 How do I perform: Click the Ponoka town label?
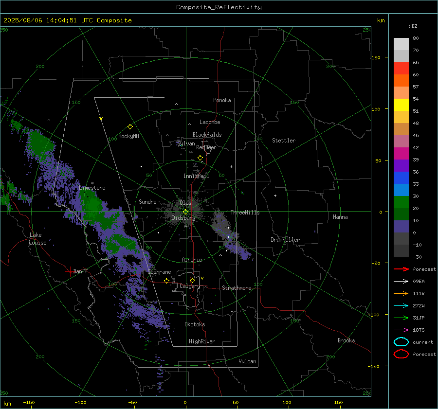click(x=222, y=100)
